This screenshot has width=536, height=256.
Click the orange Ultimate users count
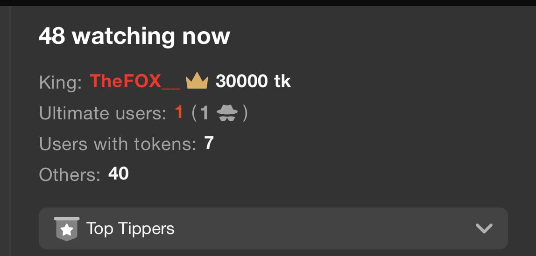179,113
